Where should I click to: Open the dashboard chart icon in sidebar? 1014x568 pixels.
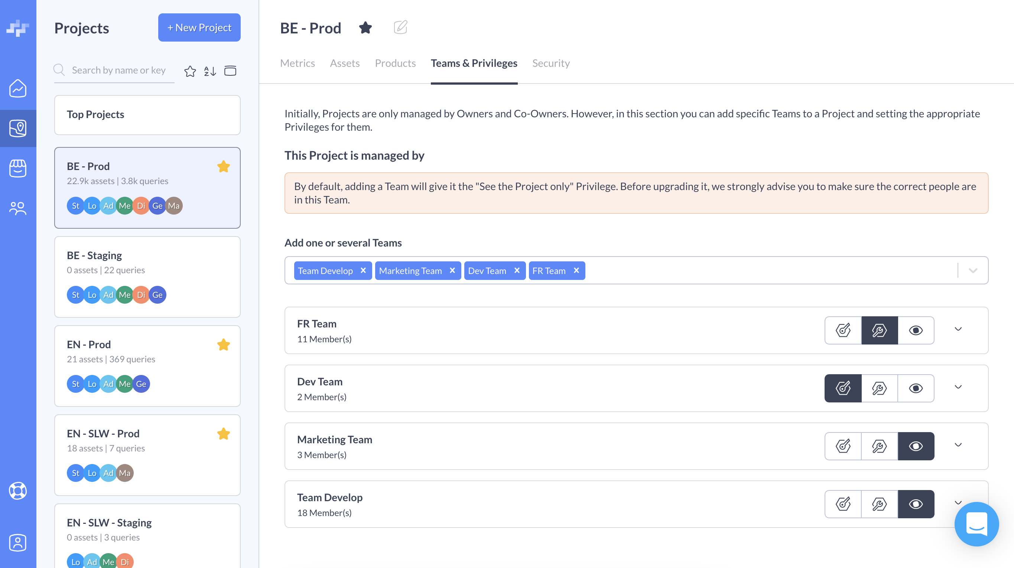point(18,88)
